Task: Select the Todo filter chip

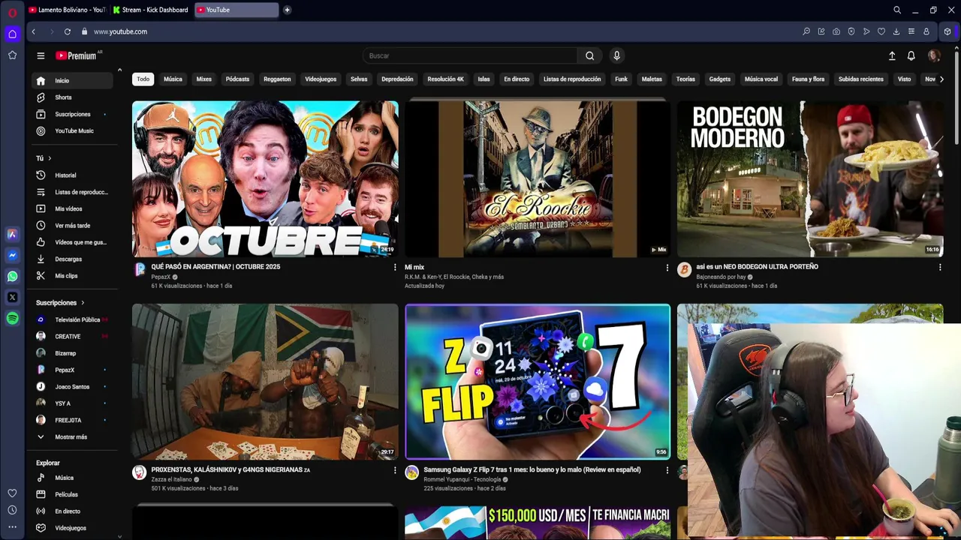Action: pyautogui.click(x=143, y=79)
